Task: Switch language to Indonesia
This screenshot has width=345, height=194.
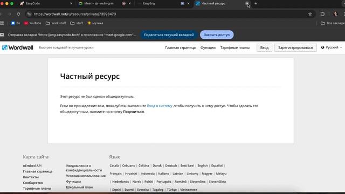Action: 148,174
